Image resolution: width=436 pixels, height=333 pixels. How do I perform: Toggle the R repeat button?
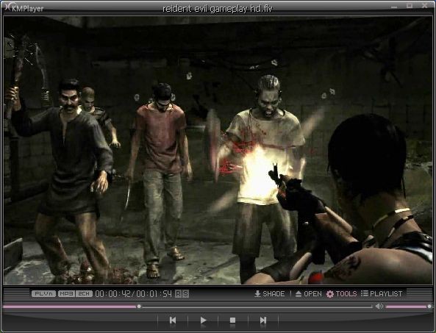pos(179,294)
